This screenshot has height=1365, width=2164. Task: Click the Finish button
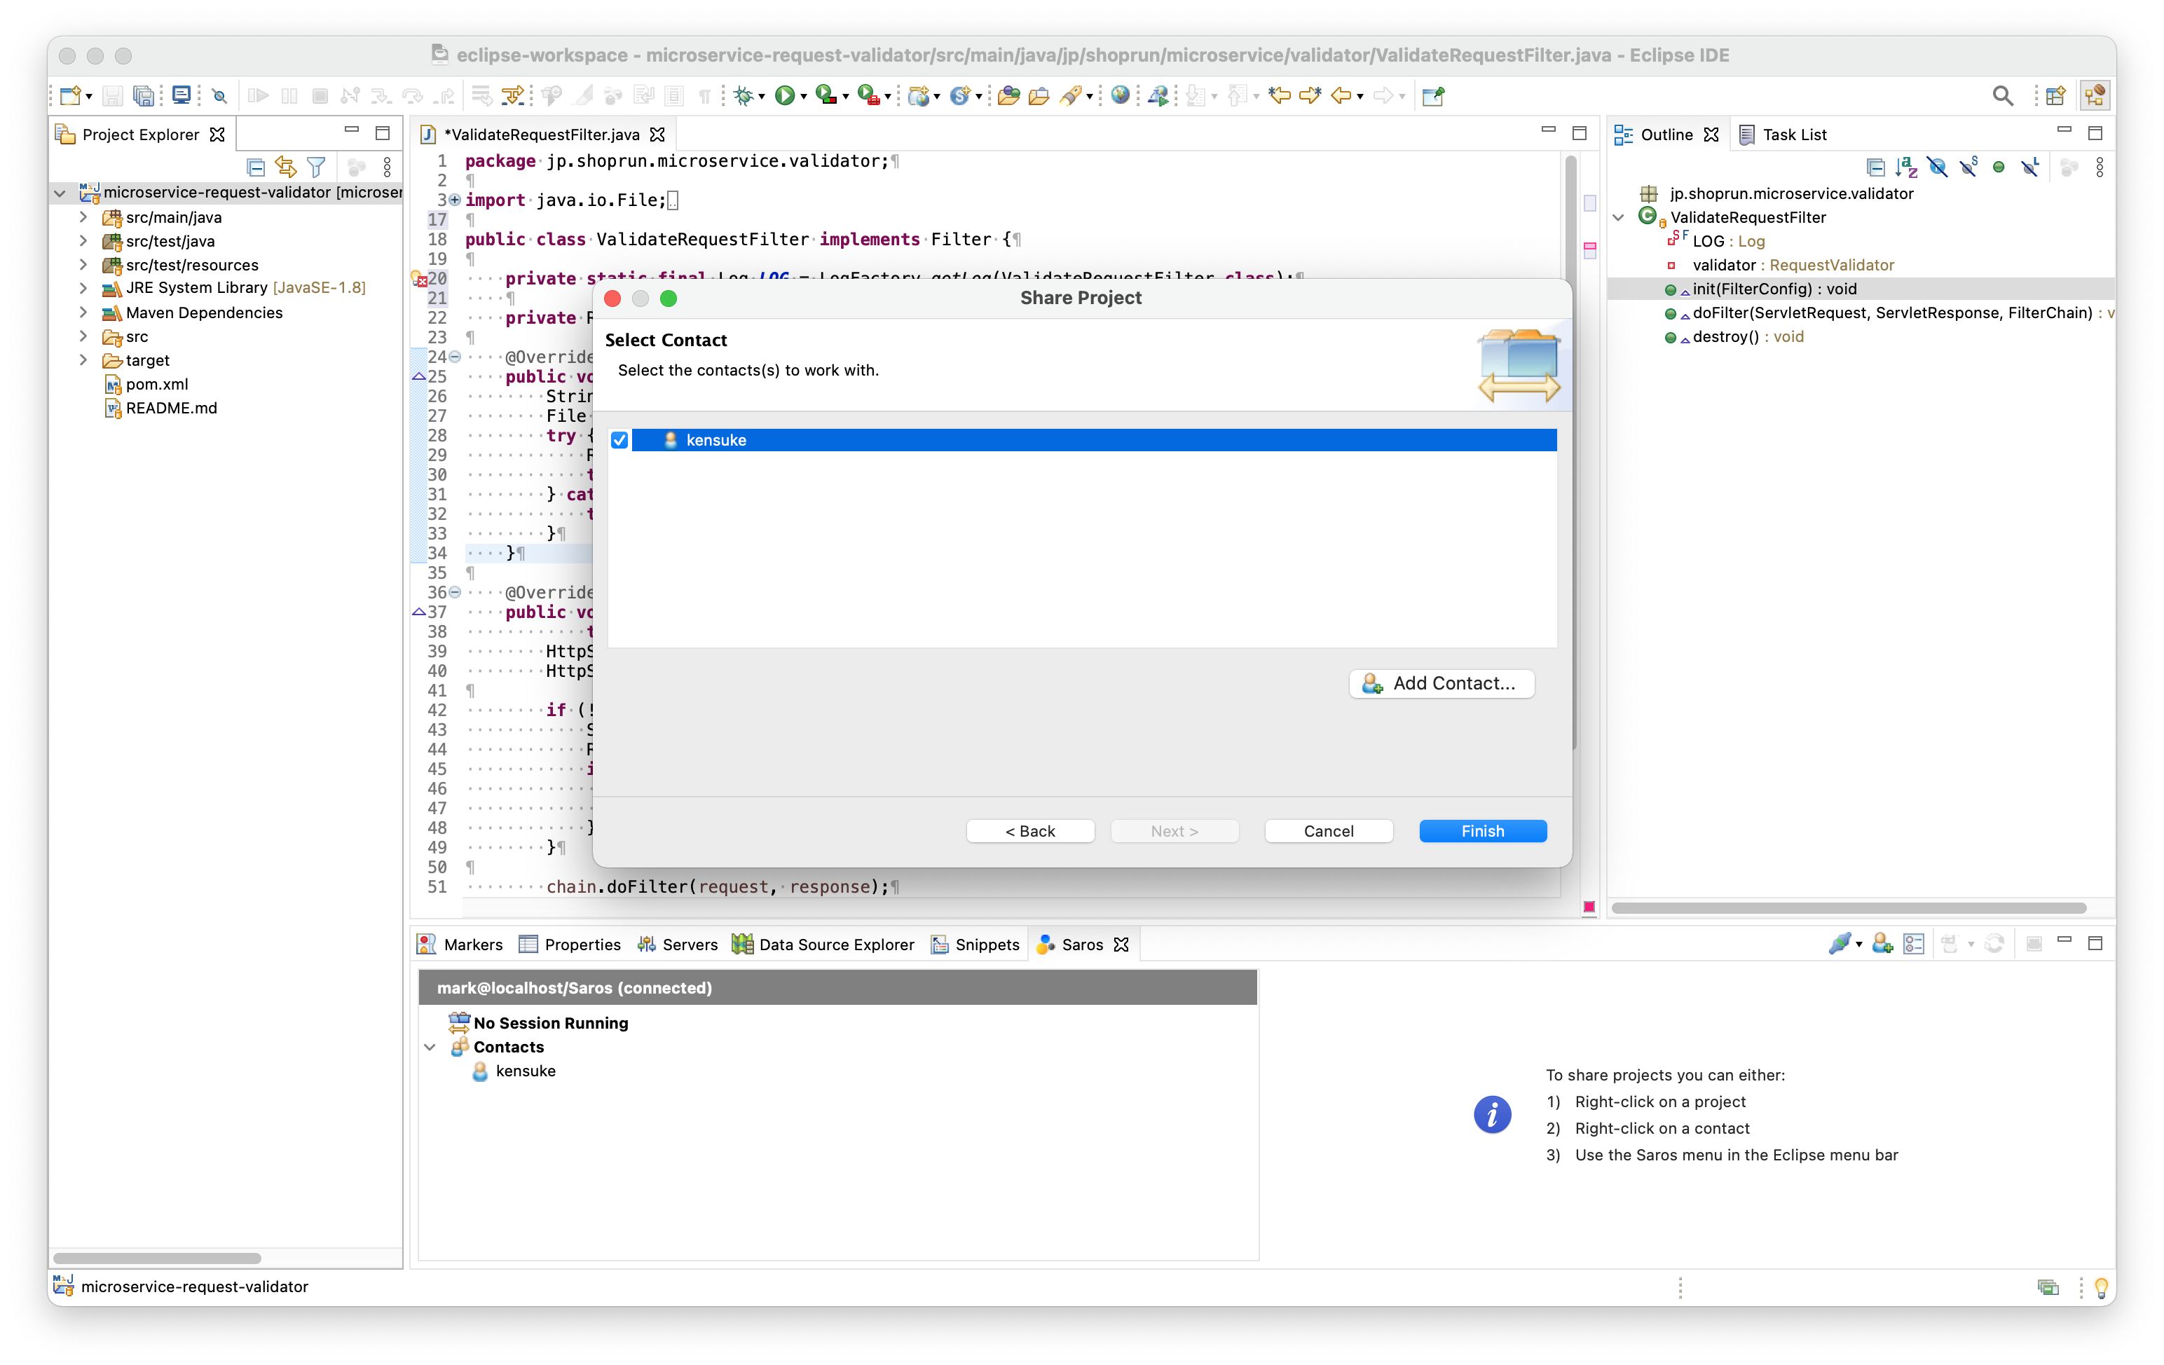tap(1482, 831)
